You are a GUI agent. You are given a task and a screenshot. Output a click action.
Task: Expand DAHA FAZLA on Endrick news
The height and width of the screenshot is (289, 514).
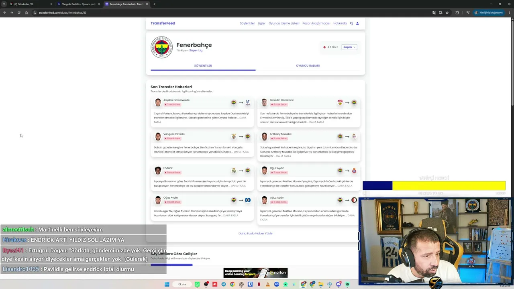coord(238,186)
